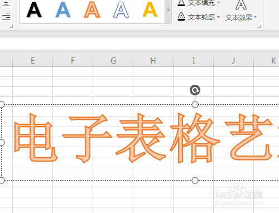This screenshot has height=213, width=279.
Task: Select column E header
Action: tap(33, 61)
